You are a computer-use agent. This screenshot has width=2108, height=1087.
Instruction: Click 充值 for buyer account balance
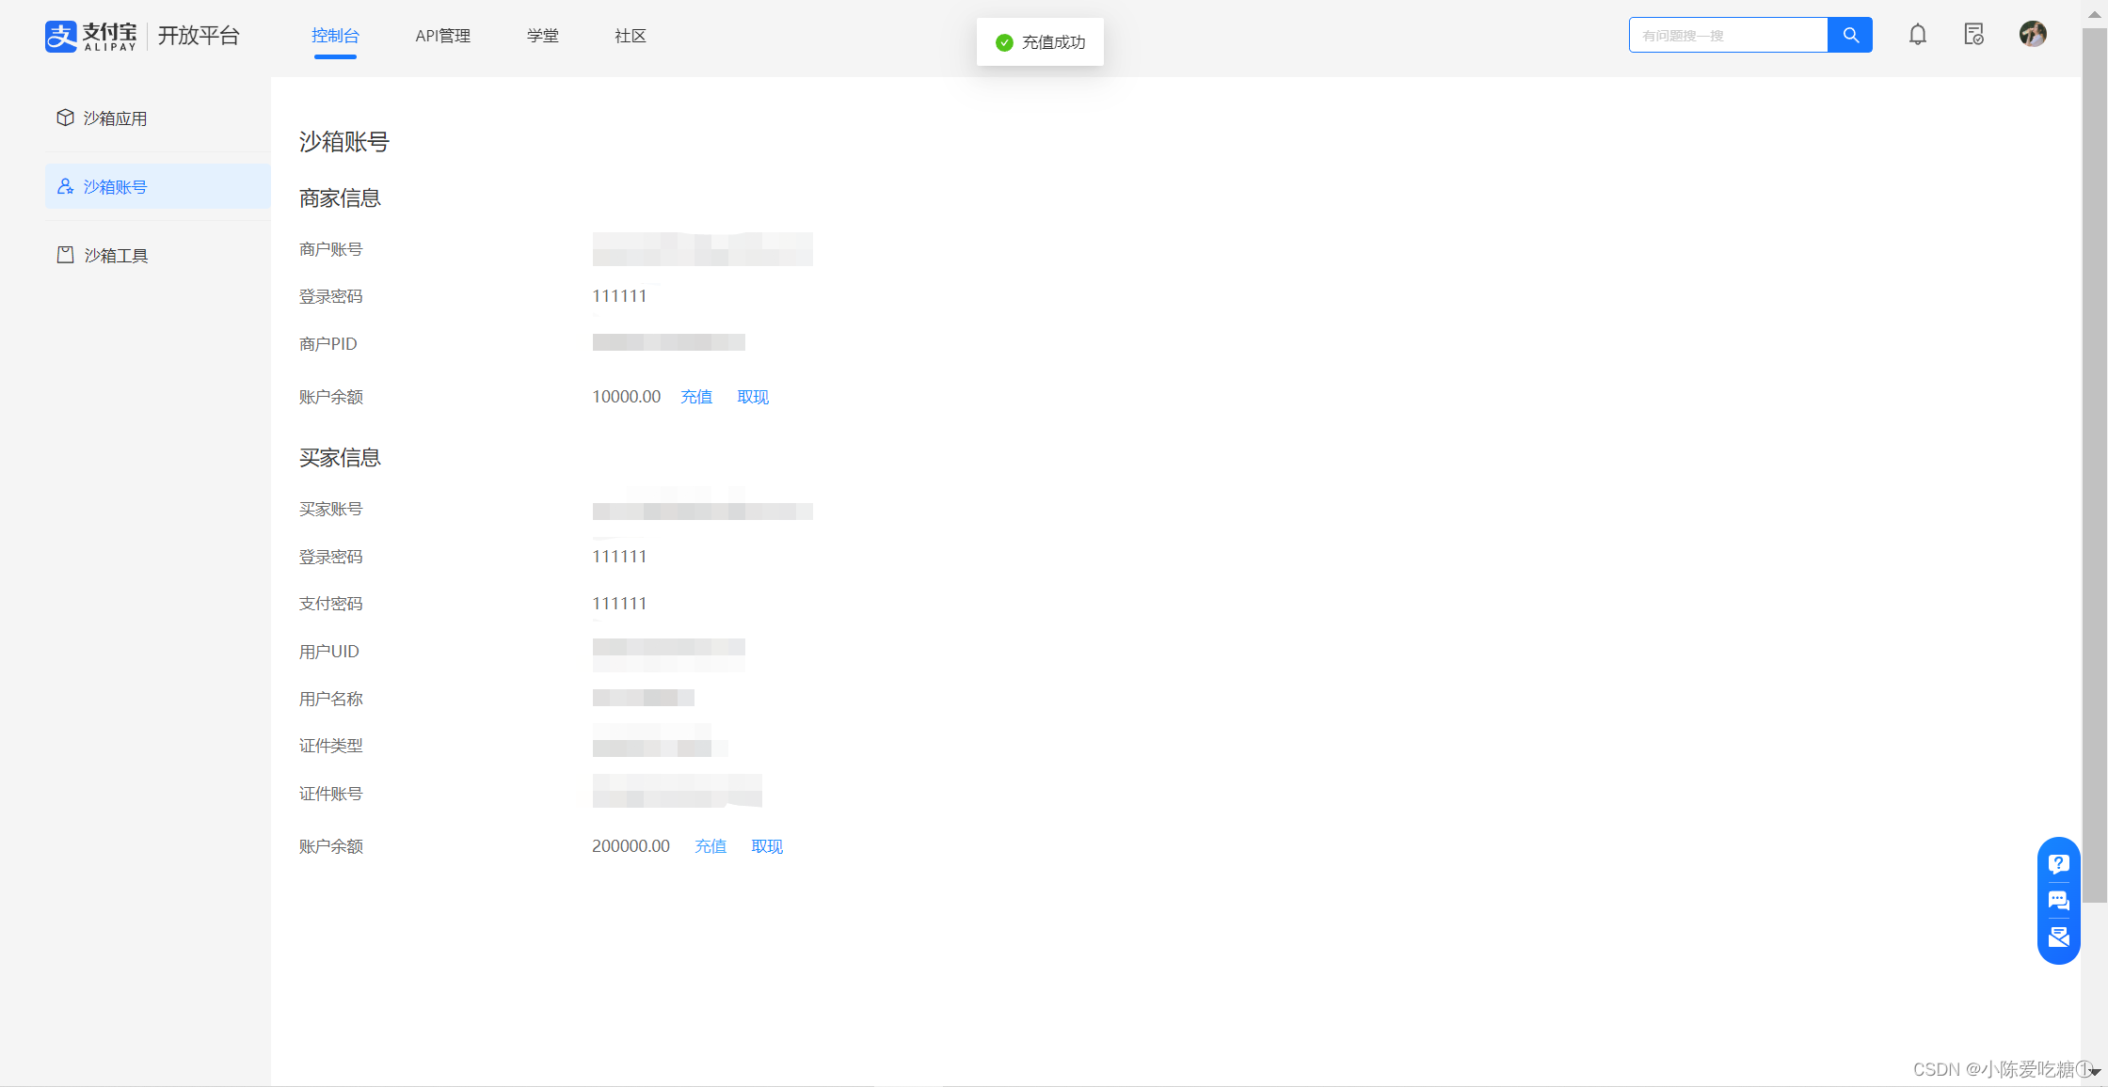click(711, 846)
